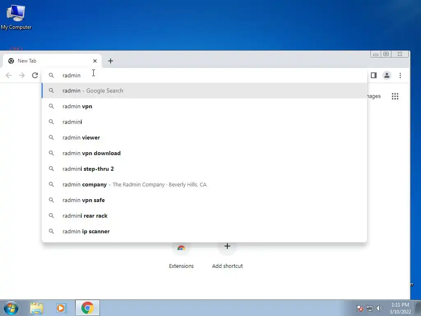This screenshot has height=316, width=421.
Task: Click in the address bar containing radmin
Action: 204,76
